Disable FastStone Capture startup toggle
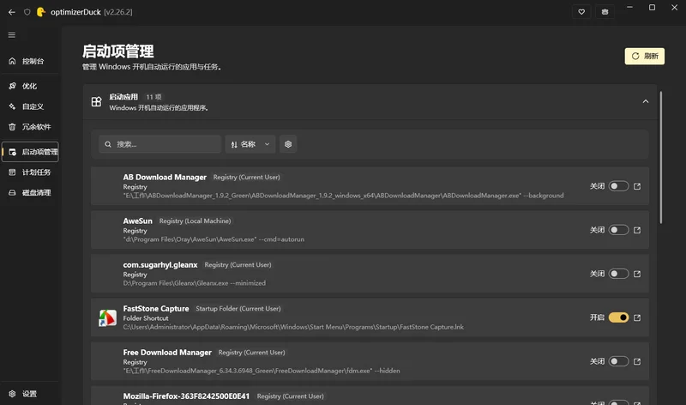This screenshot has width=686, height=405. pyautogui.click(x=618, y=317)
